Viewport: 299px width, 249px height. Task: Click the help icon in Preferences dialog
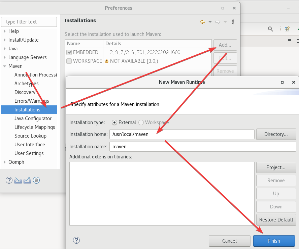point(9,180)
